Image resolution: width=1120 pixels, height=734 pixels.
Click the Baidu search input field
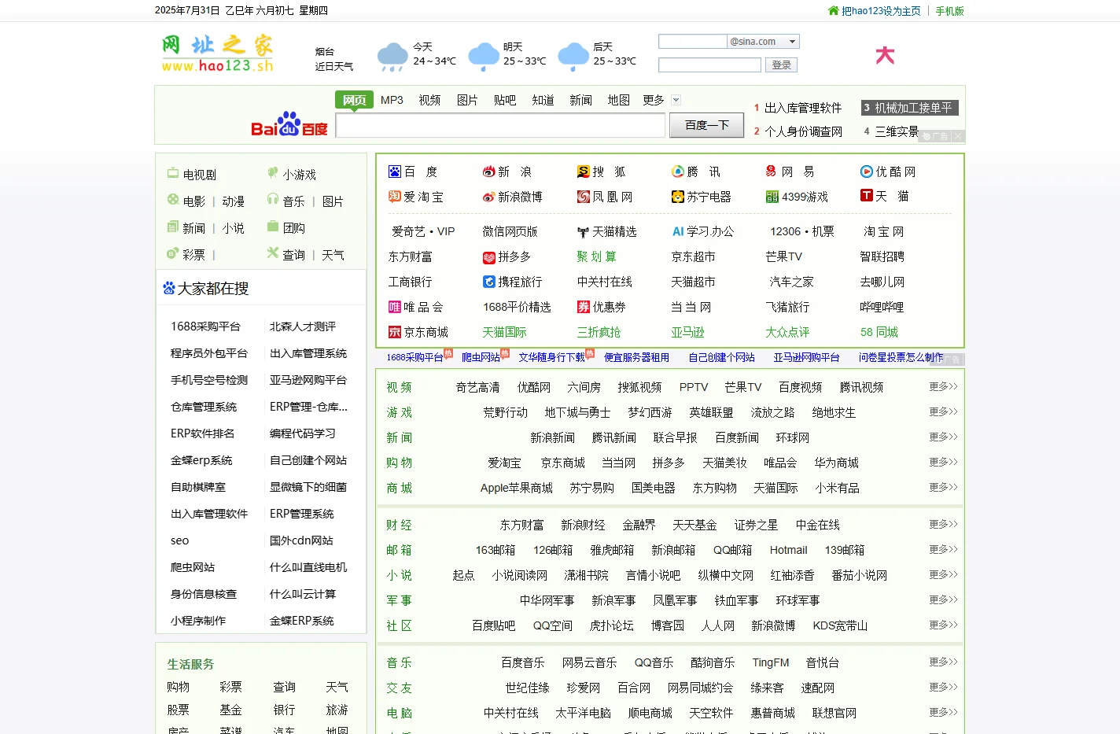[x=500, y=126]
